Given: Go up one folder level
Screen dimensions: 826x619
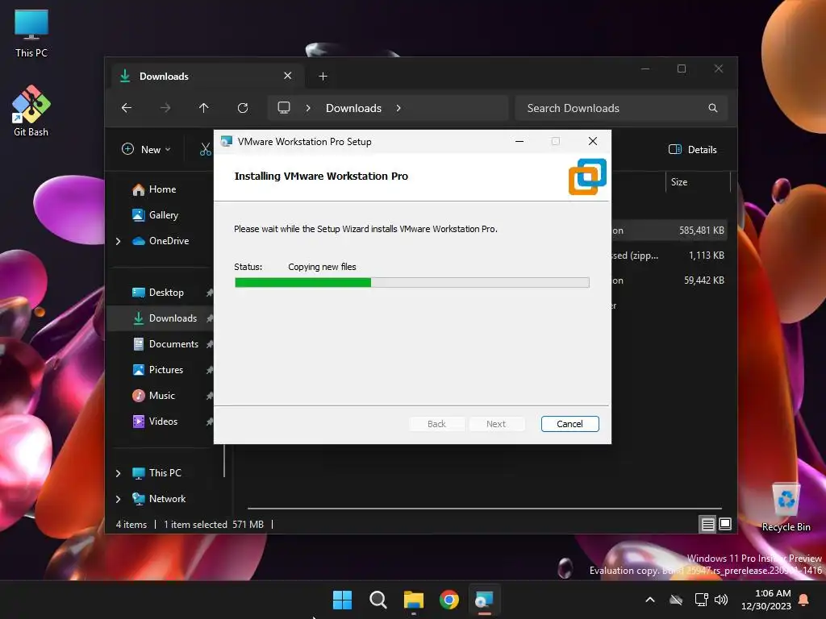Looking at the screenshot, I should coord(204,108).
